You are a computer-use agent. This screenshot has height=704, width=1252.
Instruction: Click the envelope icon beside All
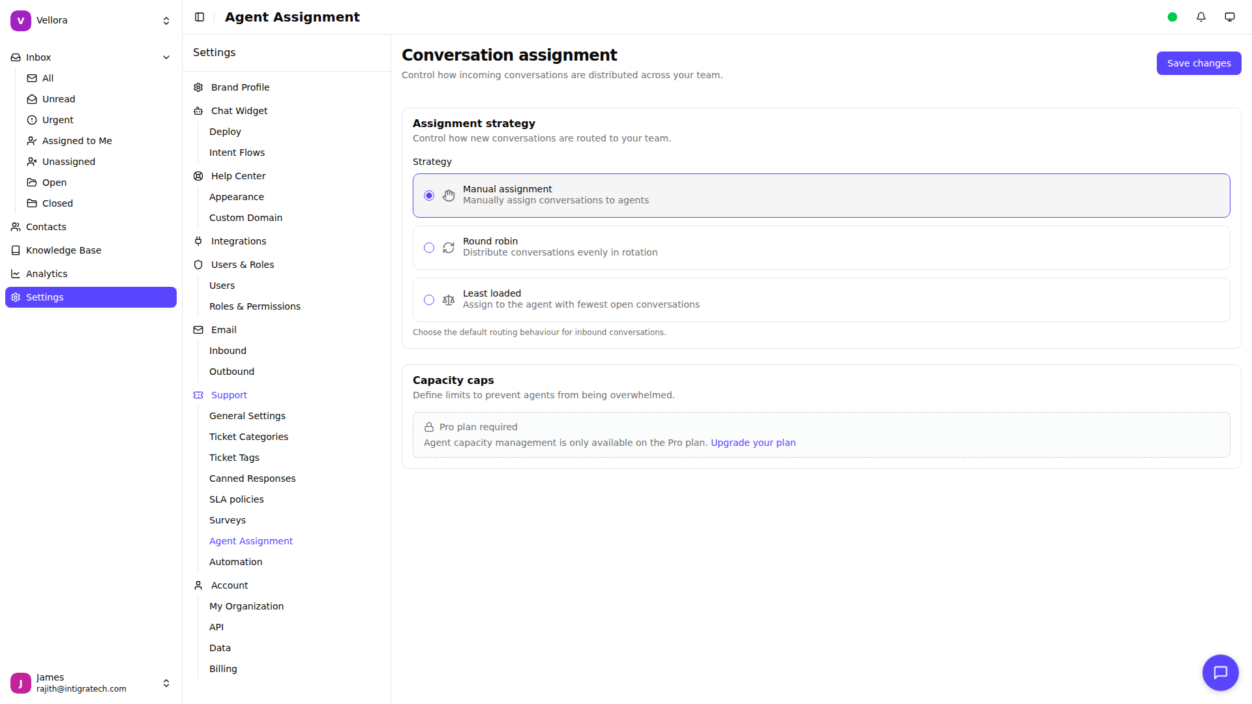[32, 78]
